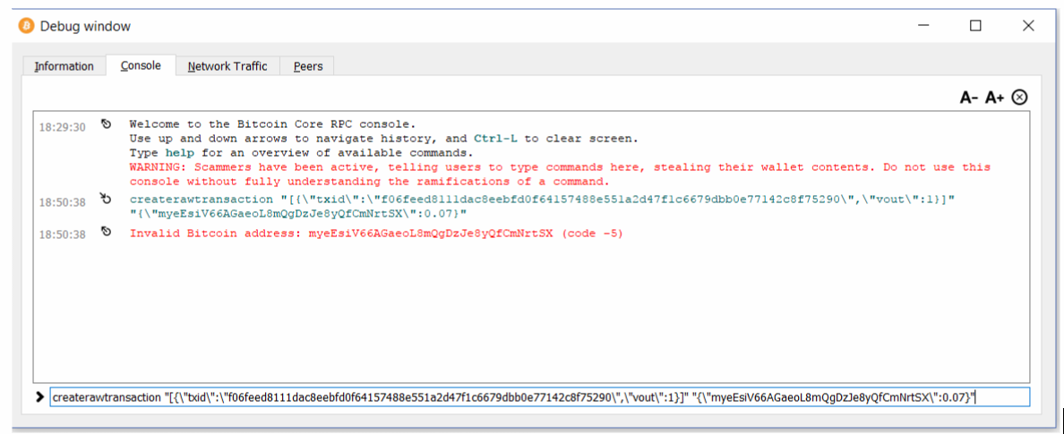Maximize the Debug window
The image size is (1064, 434).
coord(975,26)
